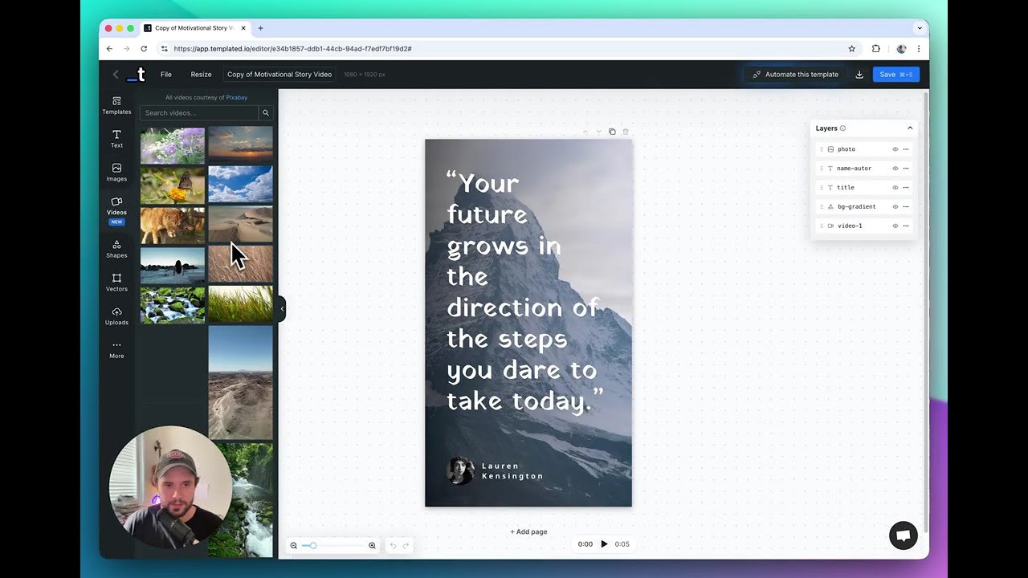The width and height of the screenshot is (1028, 578).
Task: Toggle visibility of the title layer
Action: (x=895, y=187)
